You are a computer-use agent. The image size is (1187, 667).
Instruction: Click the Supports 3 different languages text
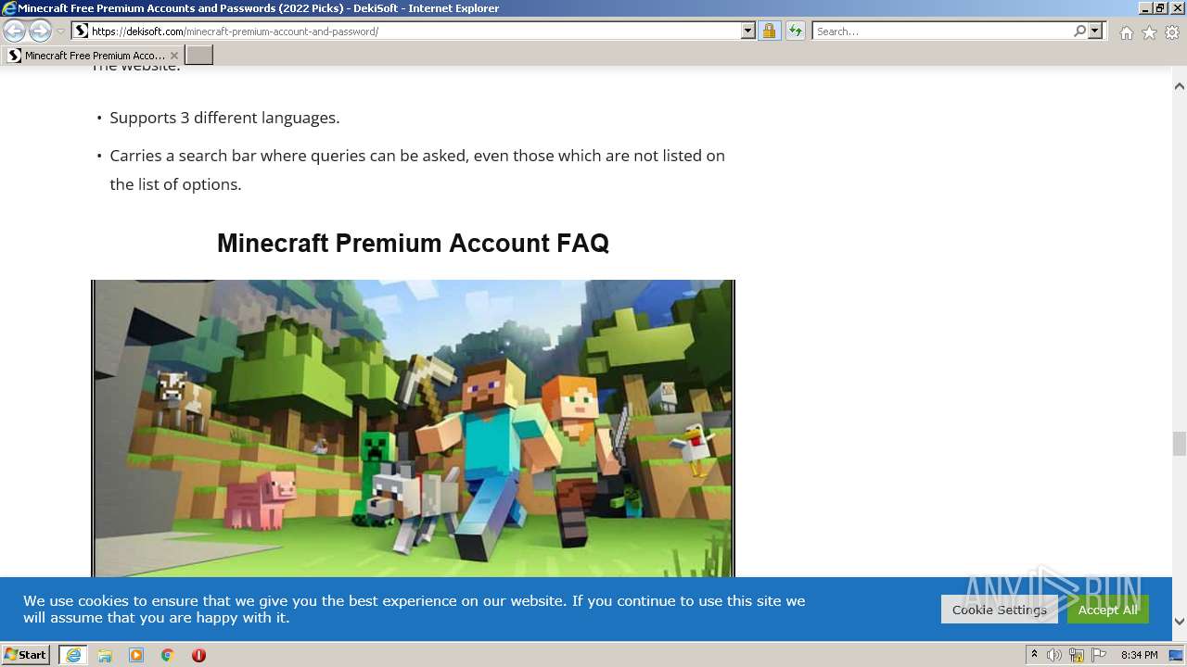click(x=224, y=118)
